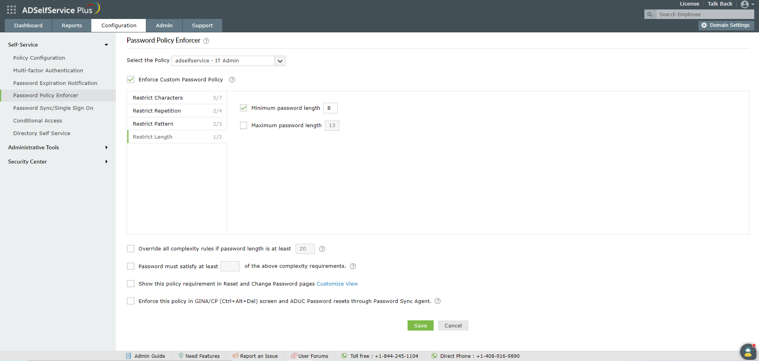
Task: Enable Maximum password length
Action: pyautogui.click(x=243, y=125)
